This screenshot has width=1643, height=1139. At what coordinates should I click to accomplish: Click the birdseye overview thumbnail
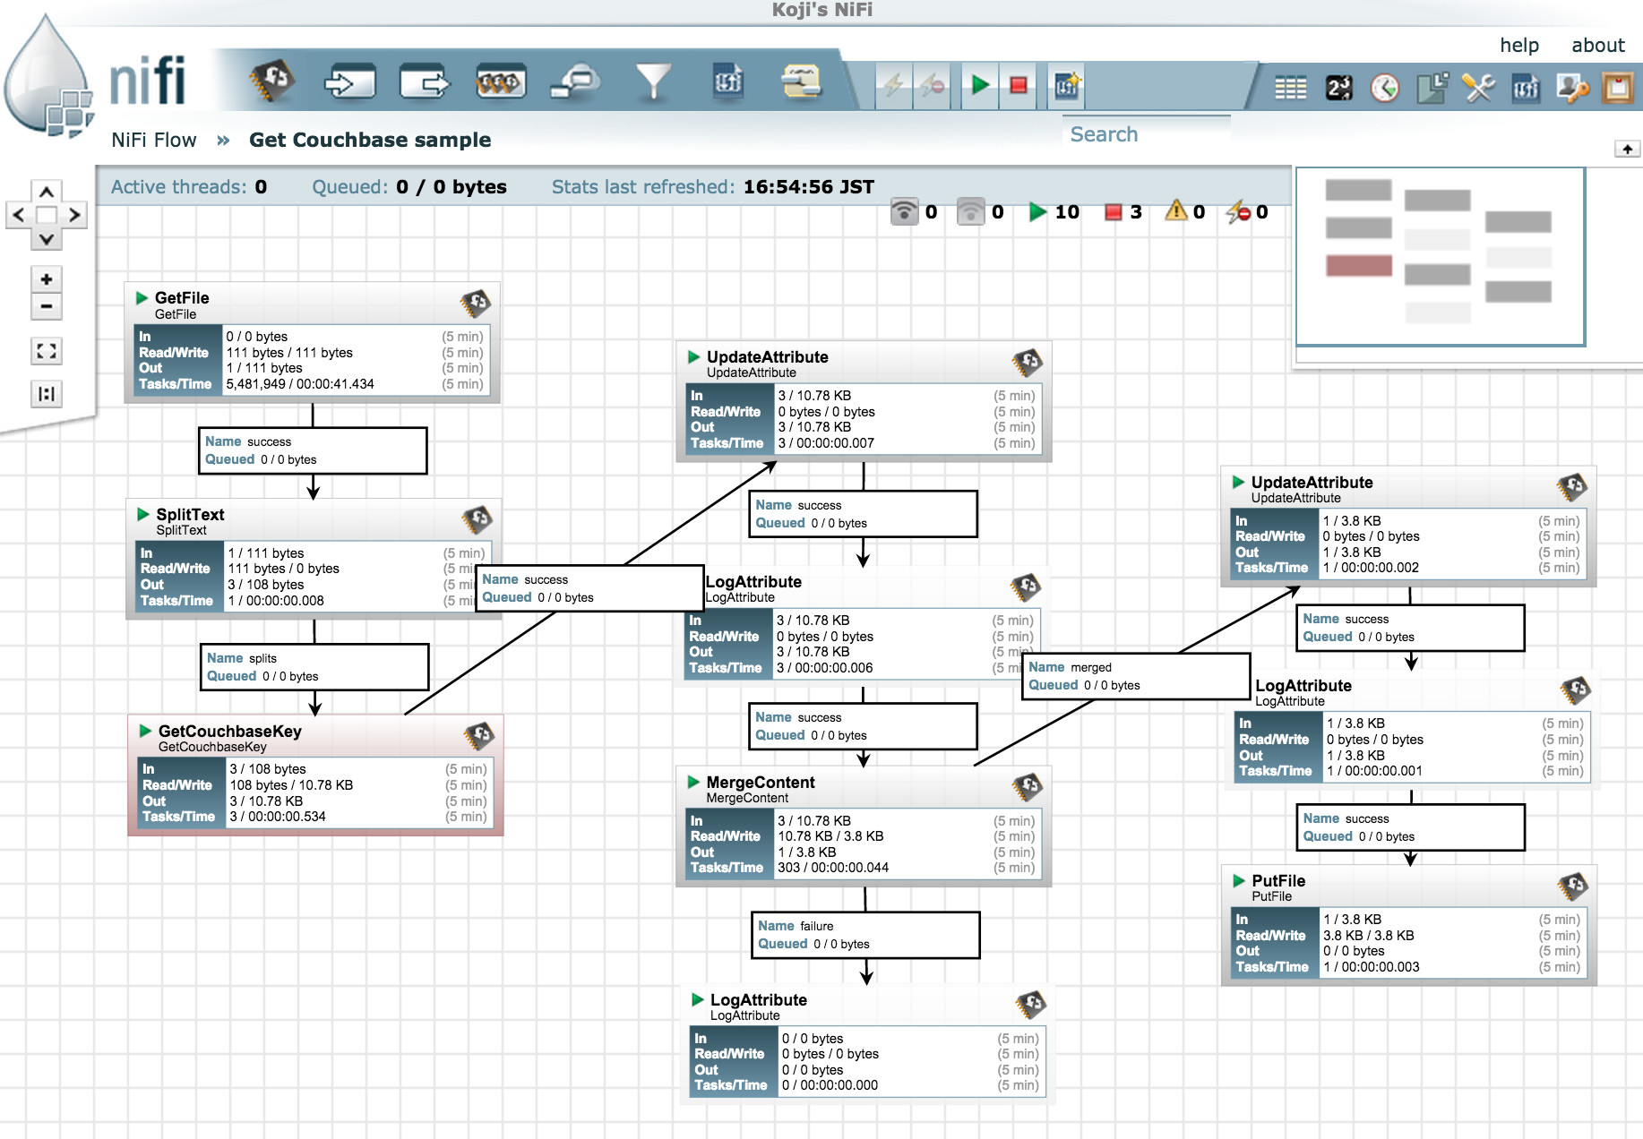point(1441,256)
